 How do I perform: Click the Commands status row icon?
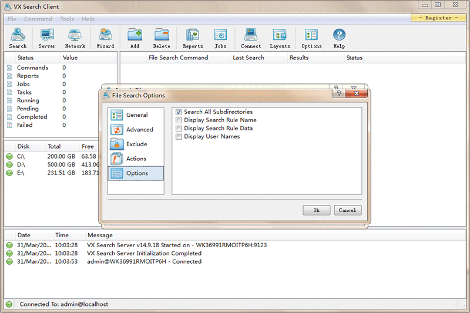[9, 68]
